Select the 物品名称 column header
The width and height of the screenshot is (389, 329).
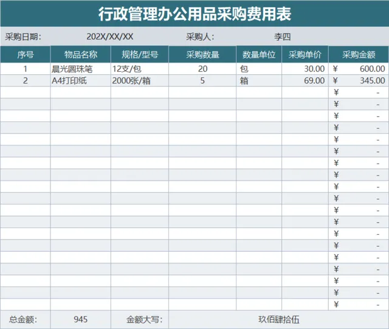[x=81, y=54]
